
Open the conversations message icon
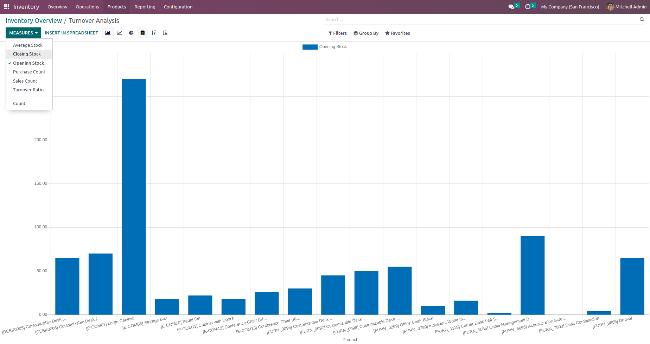coord(511,7)
